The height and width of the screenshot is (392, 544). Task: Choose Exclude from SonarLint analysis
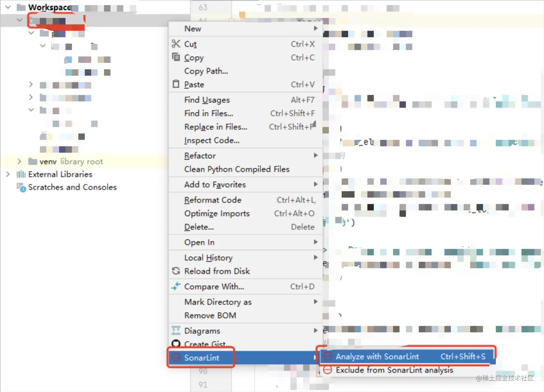click(408, 370)
